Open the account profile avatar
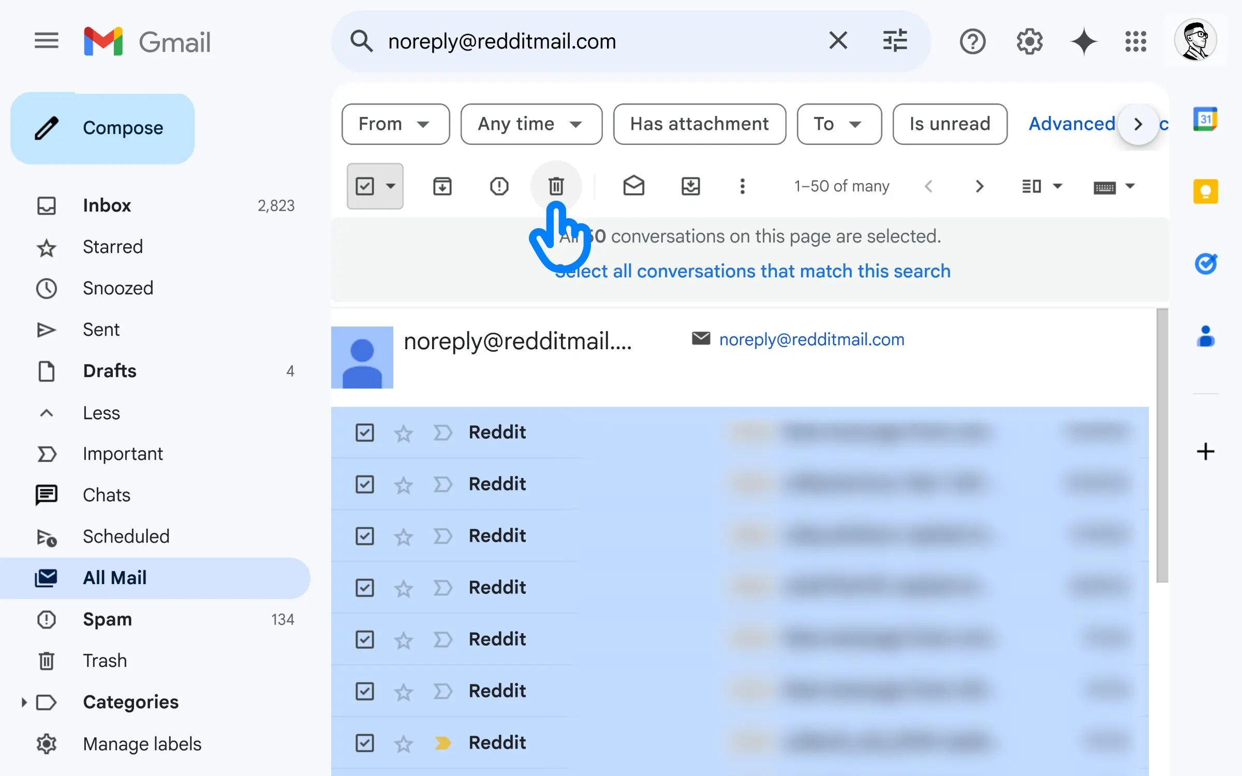Screen dimensions: 1242x776 tap(1195, 40)
